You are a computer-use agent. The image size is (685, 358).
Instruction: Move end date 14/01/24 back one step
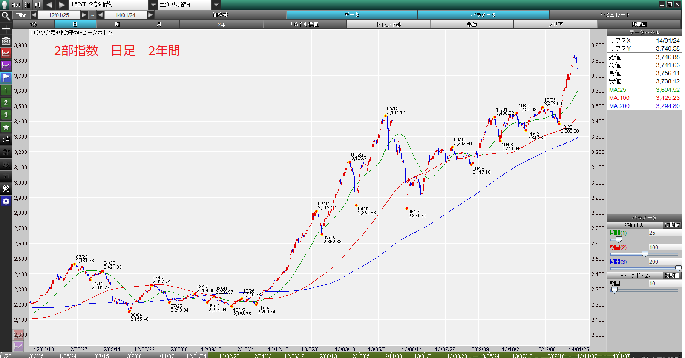[x=101, y=15]
